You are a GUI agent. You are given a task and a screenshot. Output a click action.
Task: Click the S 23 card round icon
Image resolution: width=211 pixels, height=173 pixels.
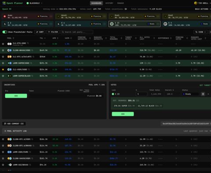pos(112,24)
